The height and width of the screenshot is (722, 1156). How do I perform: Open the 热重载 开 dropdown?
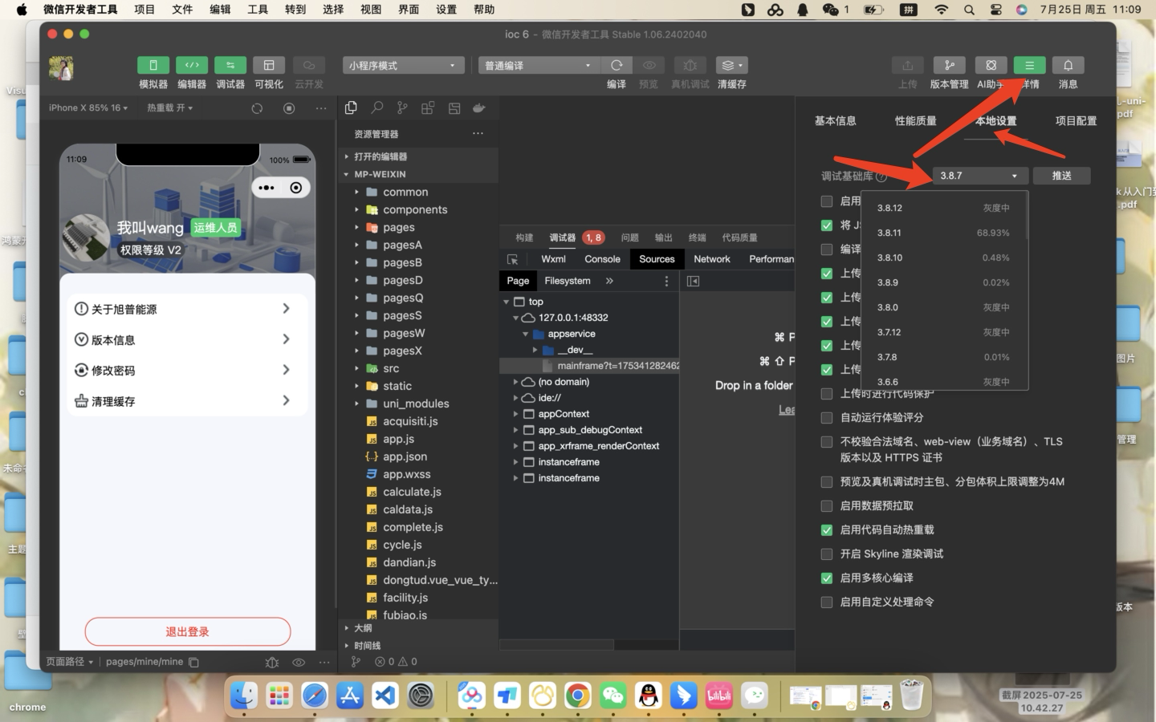coord(169,107)
